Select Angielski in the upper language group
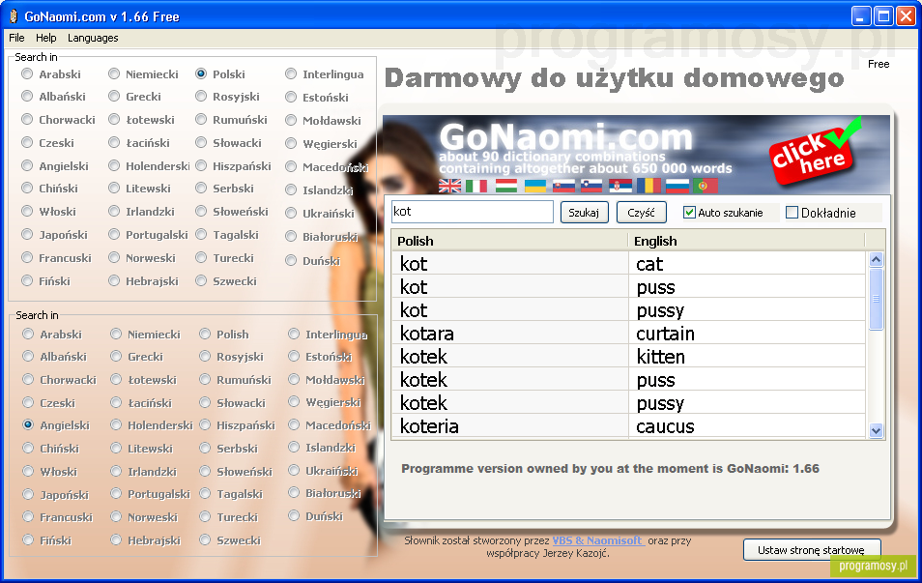The image size is (922, 583). [x=27, y=166]
